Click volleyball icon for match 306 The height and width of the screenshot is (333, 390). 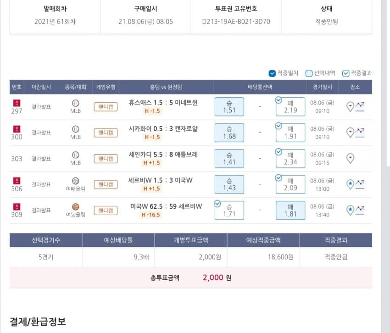click(76, 181)
